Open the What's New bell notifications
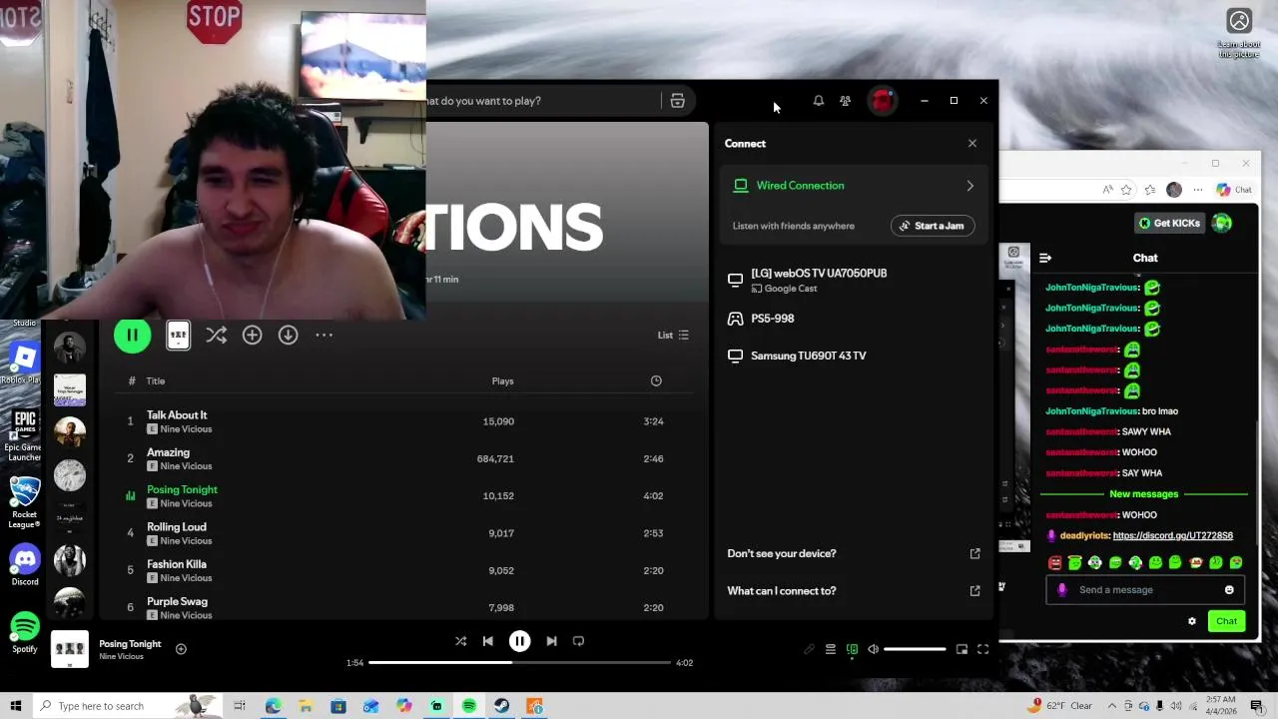 click(819, 101)
